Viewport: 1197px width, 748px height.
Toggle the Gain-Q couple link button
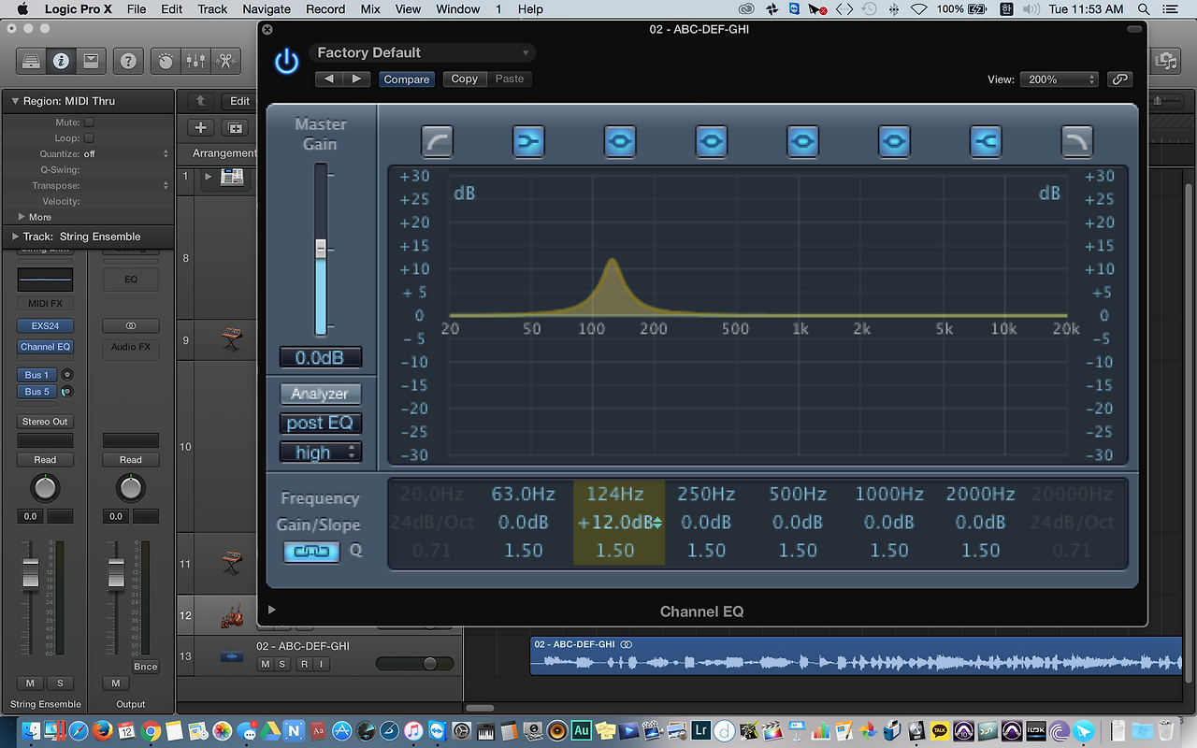pos(311,552)
